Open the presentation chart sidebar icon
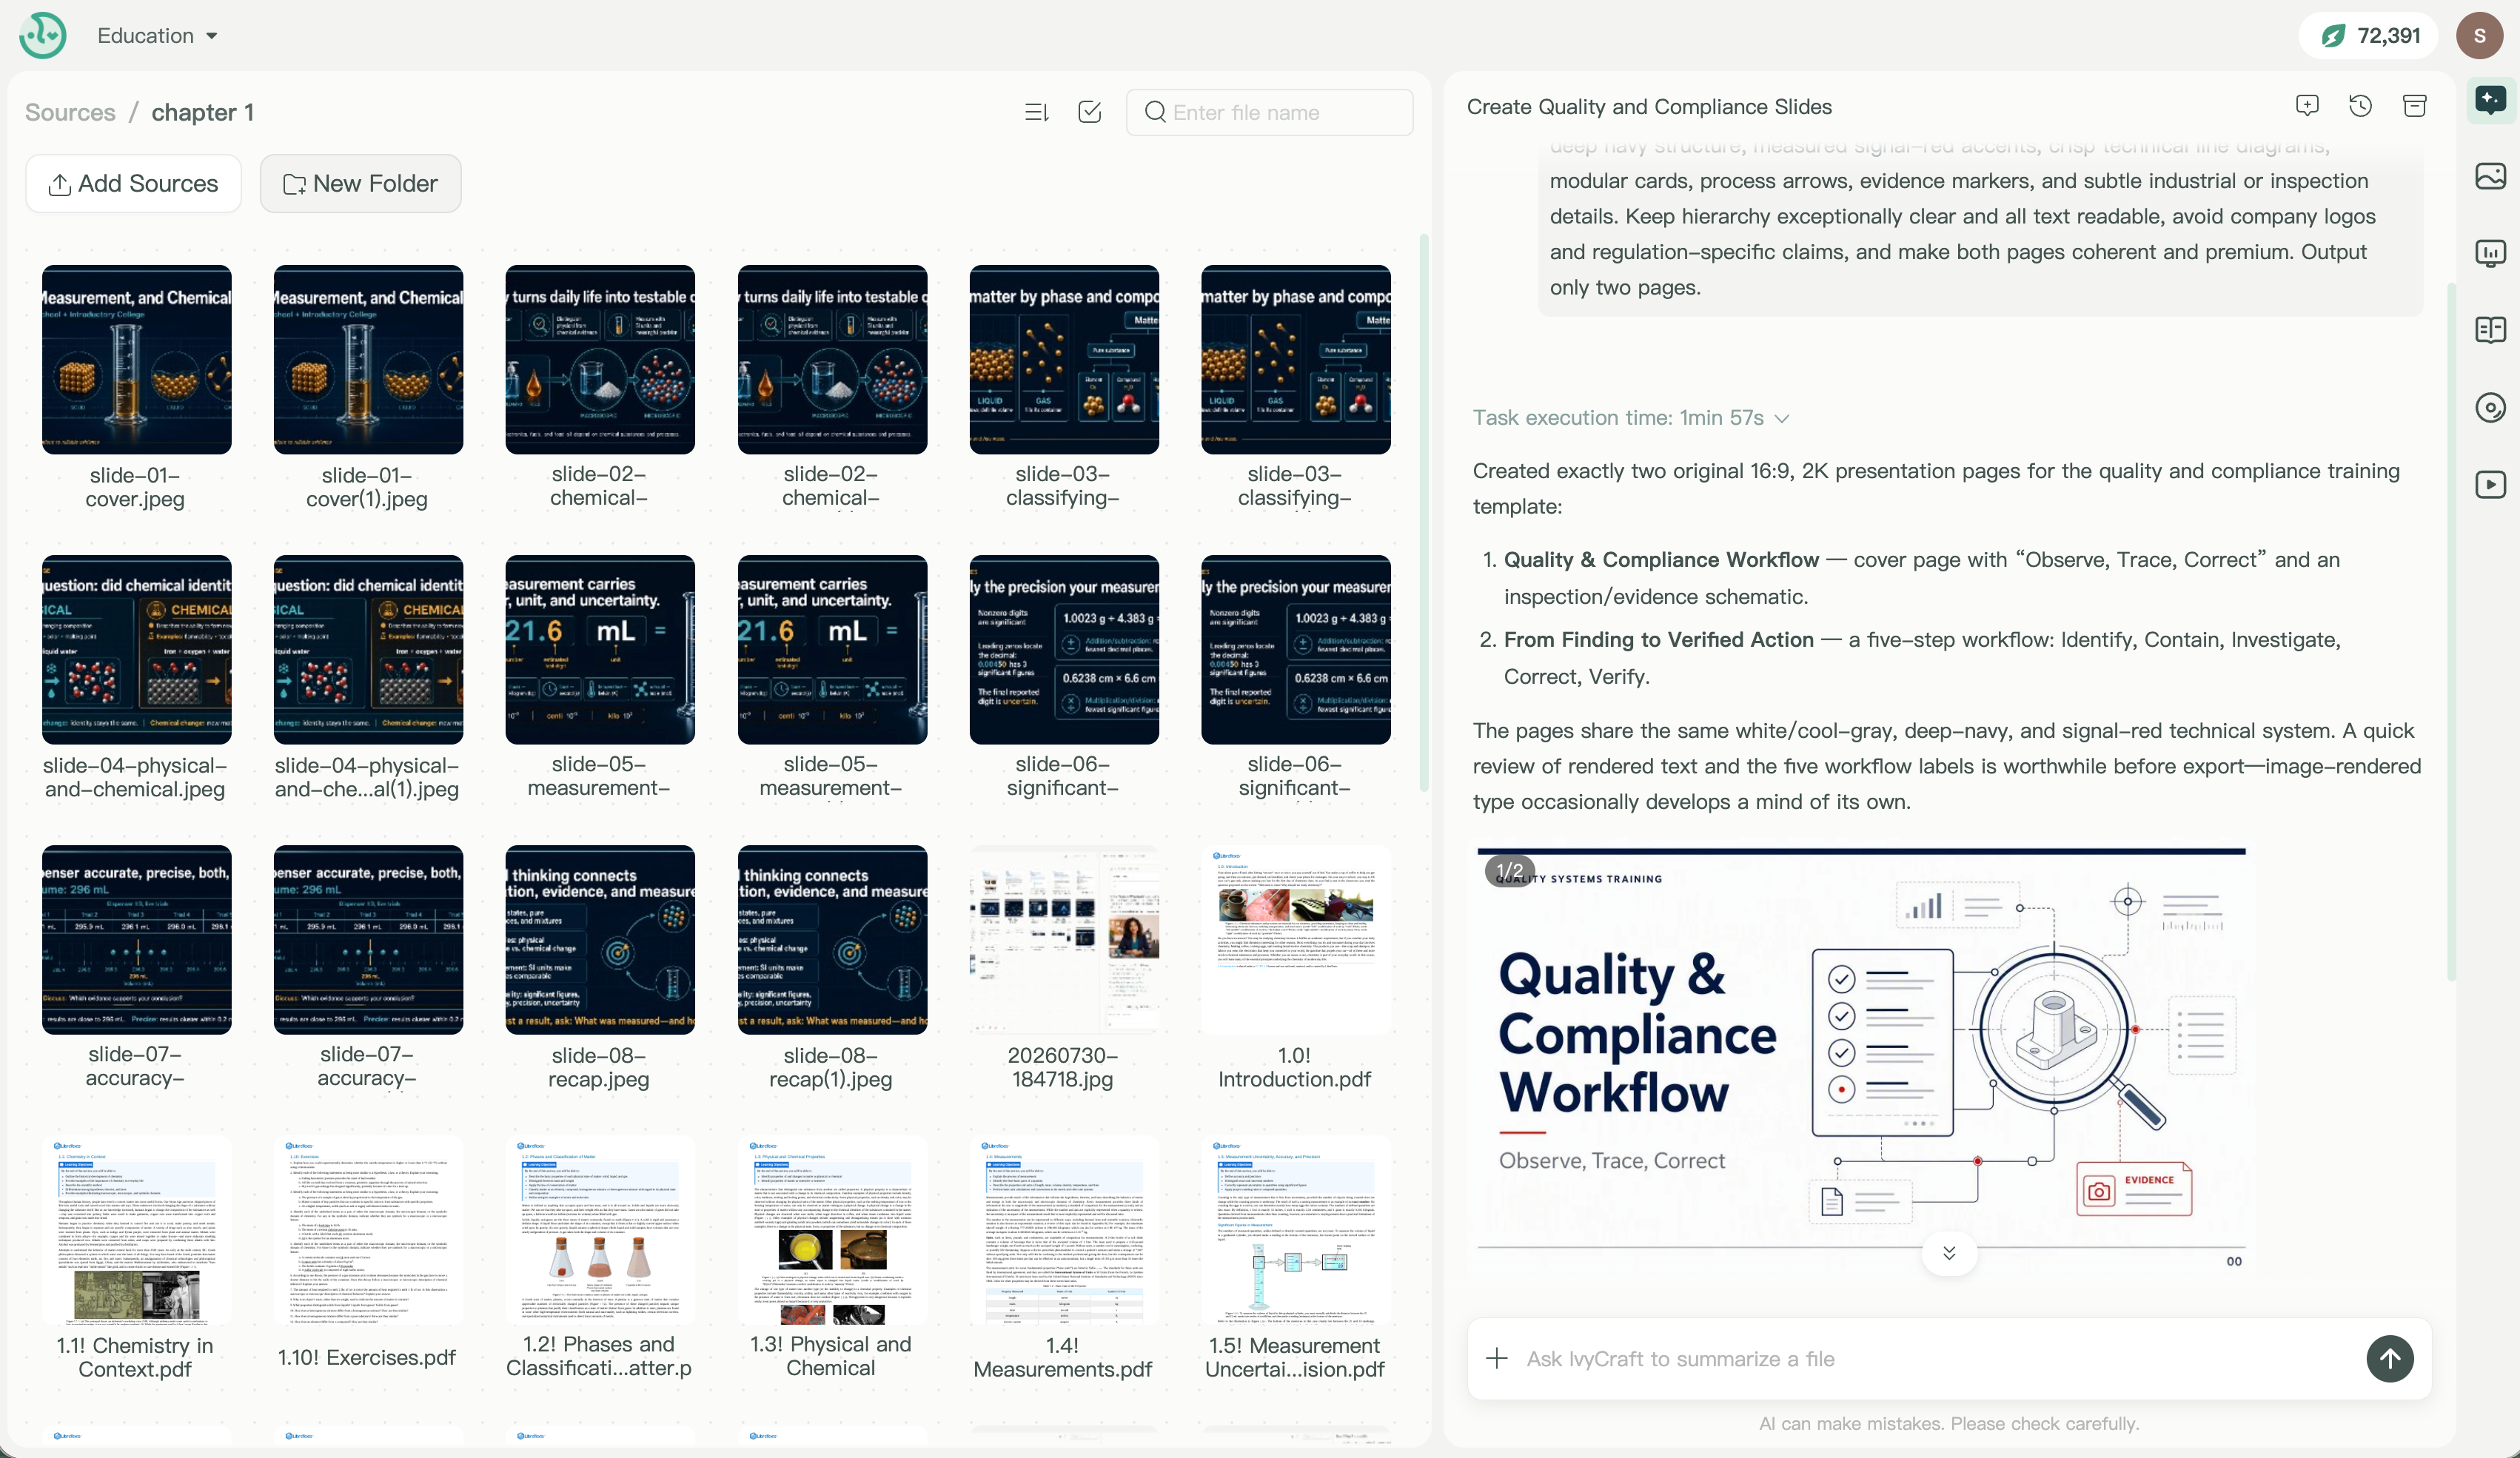The image size is (2520, 1458). (2490, 253)
